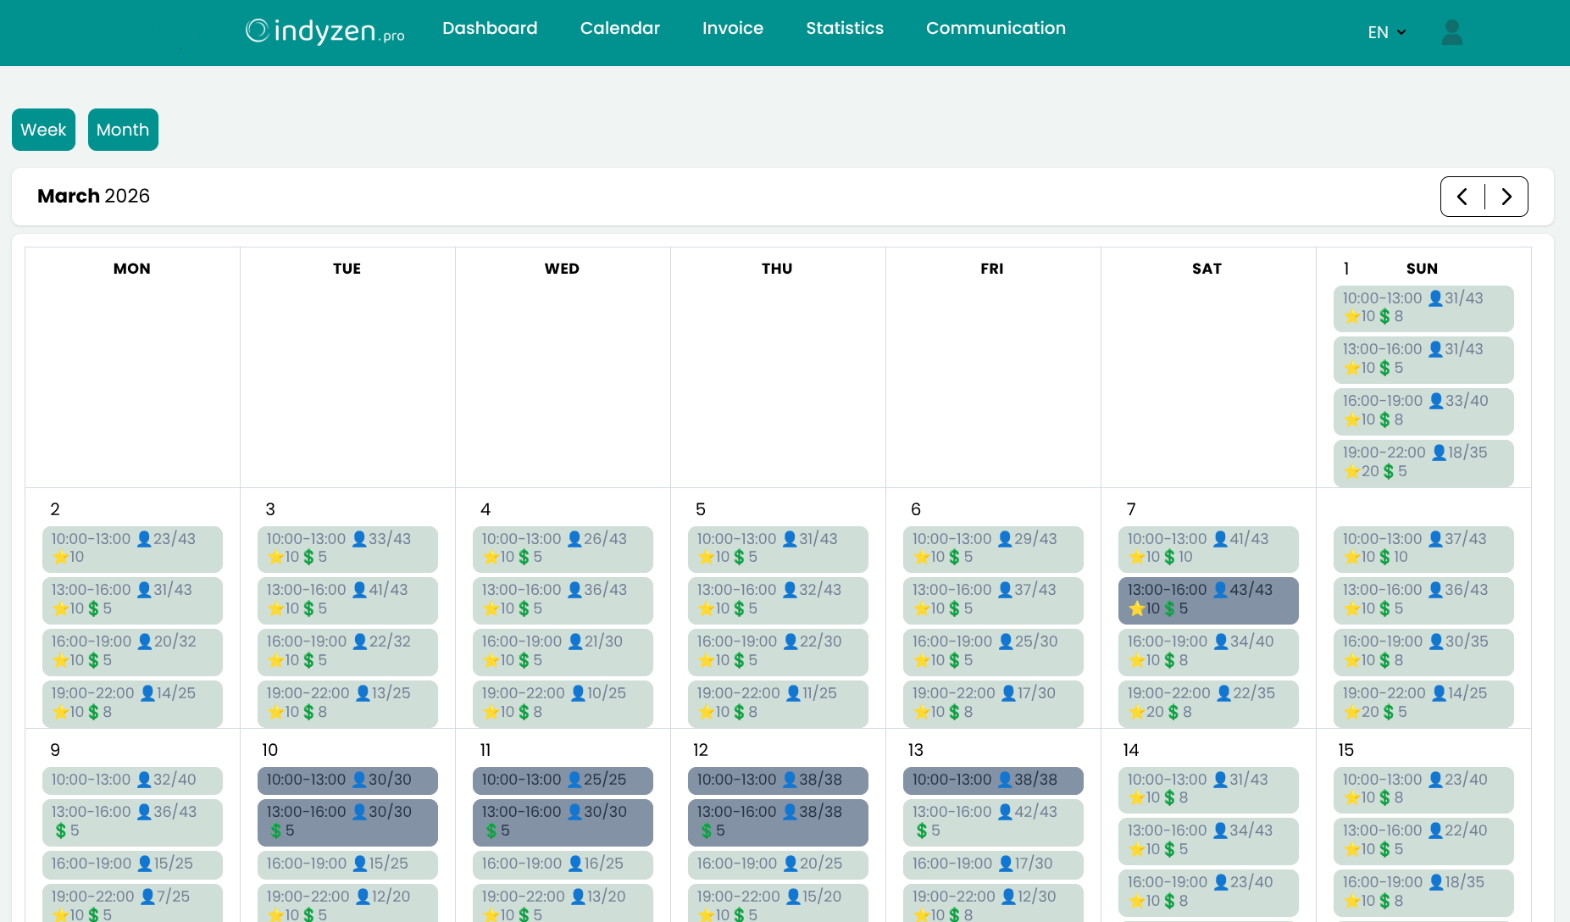
Task: Click person icon on March 13 10:00-13:00 slot
Action: coord(1005,780)
